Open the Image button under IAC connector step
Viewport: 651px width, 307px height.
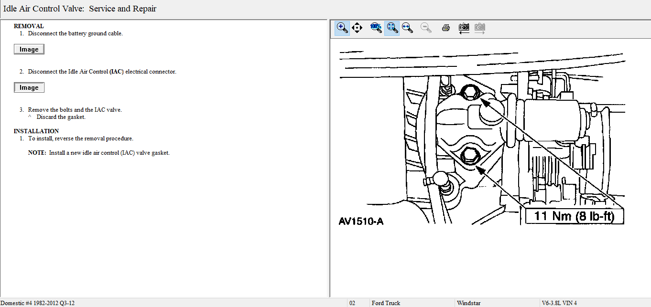coord(29,88)
